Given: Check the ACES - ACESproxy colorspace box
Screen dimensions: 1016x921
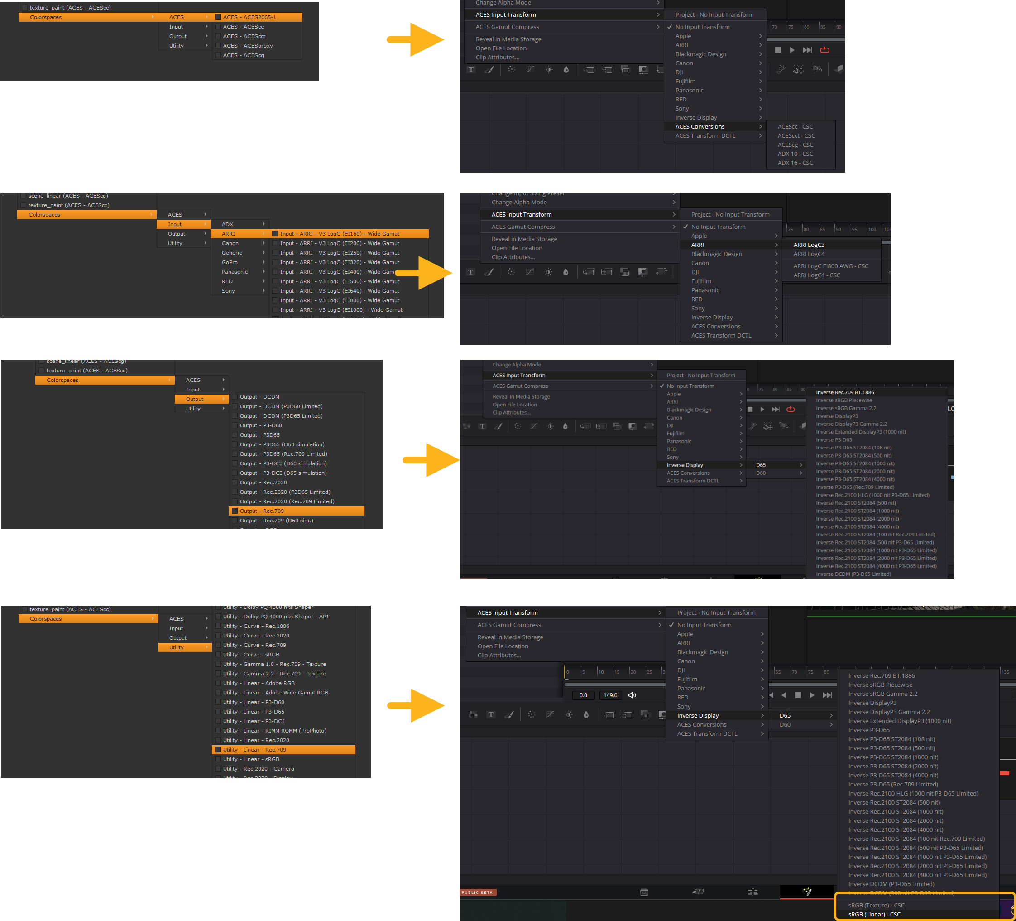Looking at the screenshot, I should click(x=218, y=46).
